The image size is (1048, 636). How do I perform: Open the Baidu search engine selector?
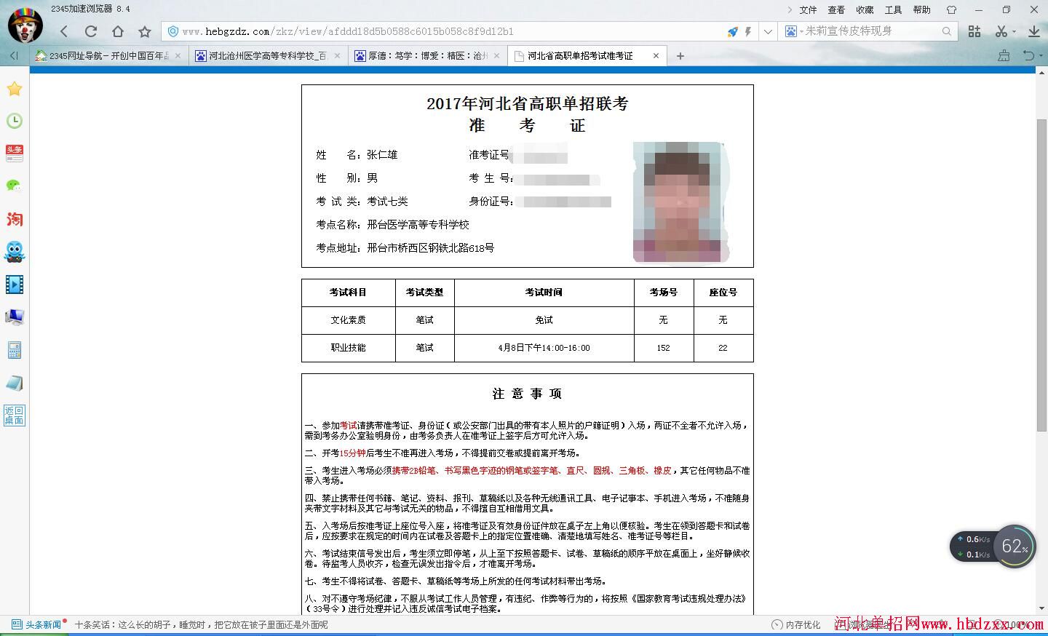click(x=793, y=31)
